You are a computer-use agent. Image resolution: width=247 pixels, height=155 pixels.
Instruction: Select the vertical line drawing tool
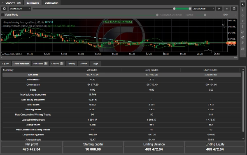[243, 27]
